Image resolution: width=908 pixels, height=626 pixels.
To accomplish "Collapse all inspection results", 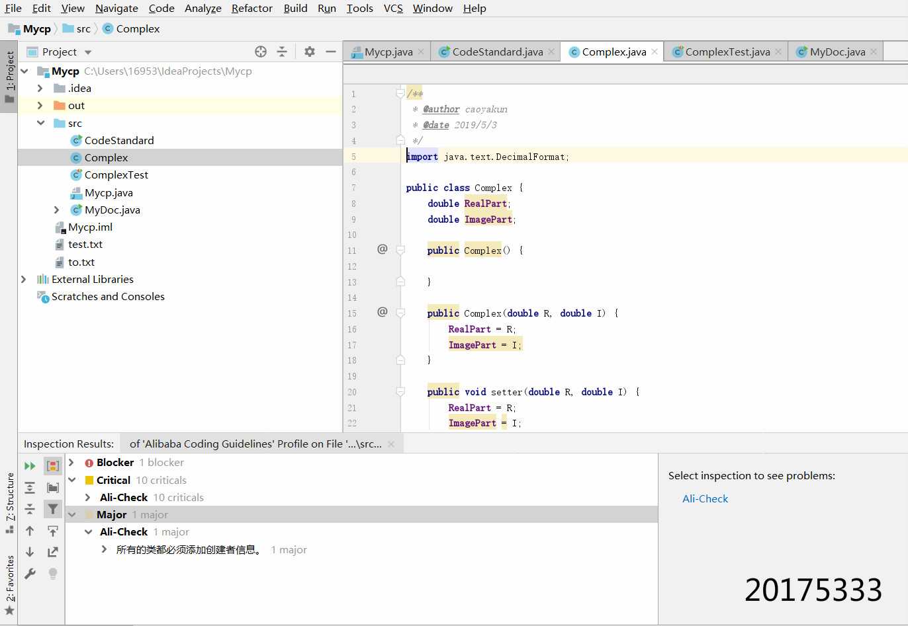I will point(30,509).
